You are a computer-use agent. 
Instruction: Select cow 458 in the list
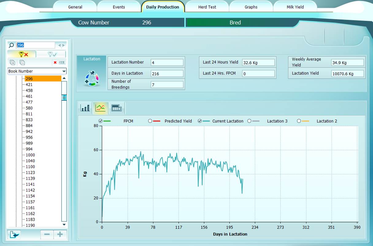(29, 90)
